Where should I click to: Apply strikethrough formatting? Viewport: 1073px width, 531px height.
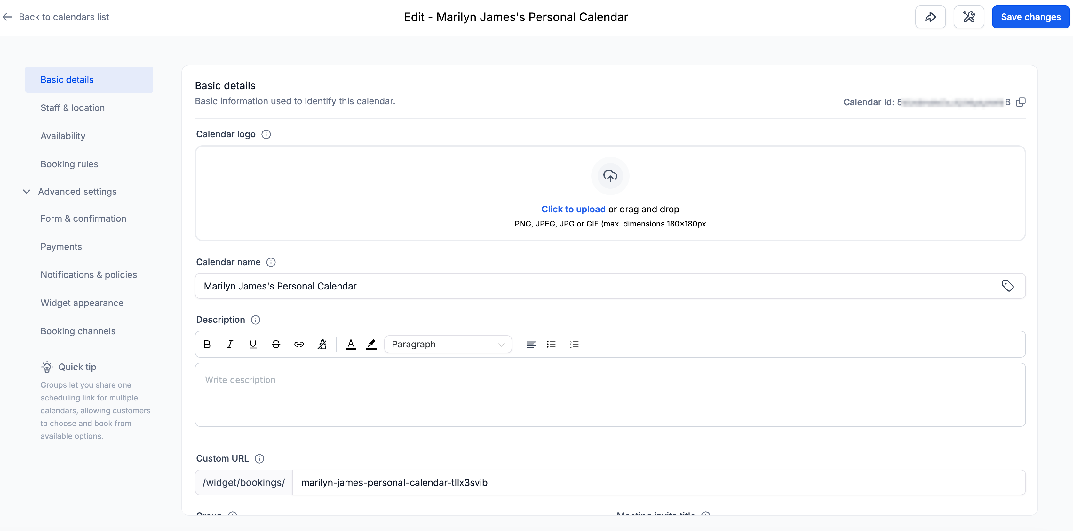276,345
